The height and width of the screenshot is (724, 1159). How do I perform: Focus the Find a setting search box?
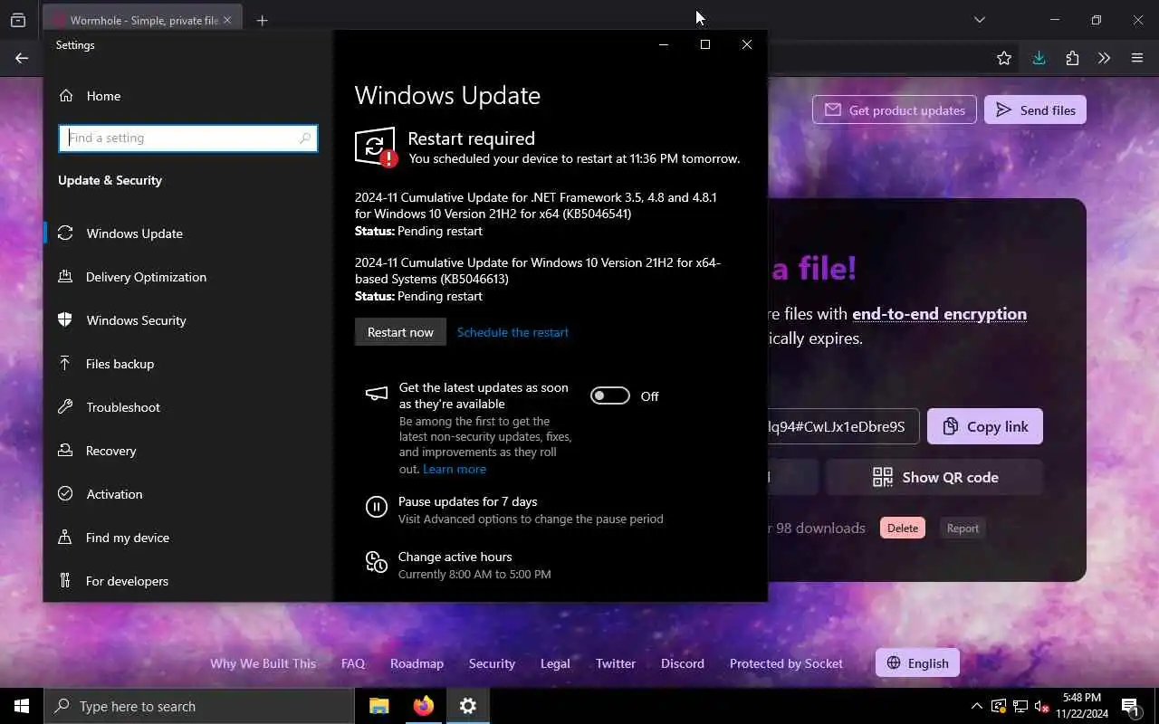point(188,138)
